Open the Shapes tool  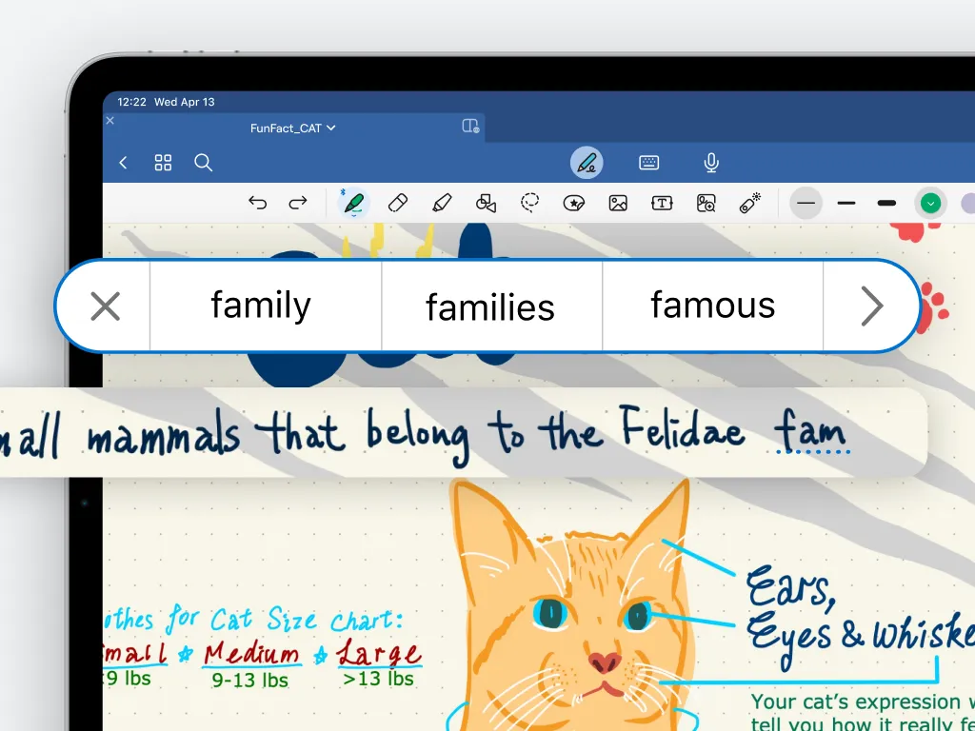click(x=486, y=203)
